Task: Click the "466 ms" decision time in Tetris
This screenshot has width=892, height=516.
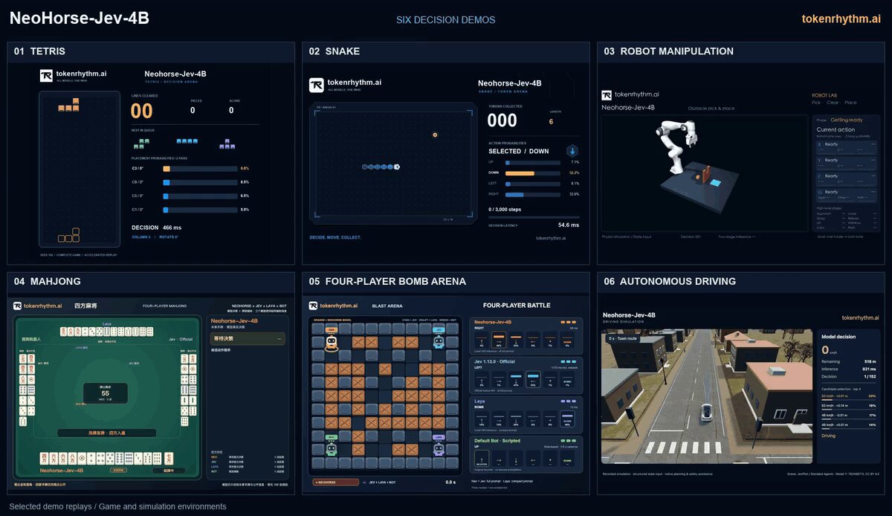Action: (172, 228)
